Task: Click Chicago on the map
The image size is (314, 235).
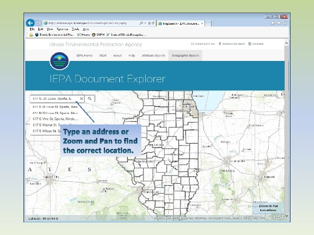Action: pos(189,107)
